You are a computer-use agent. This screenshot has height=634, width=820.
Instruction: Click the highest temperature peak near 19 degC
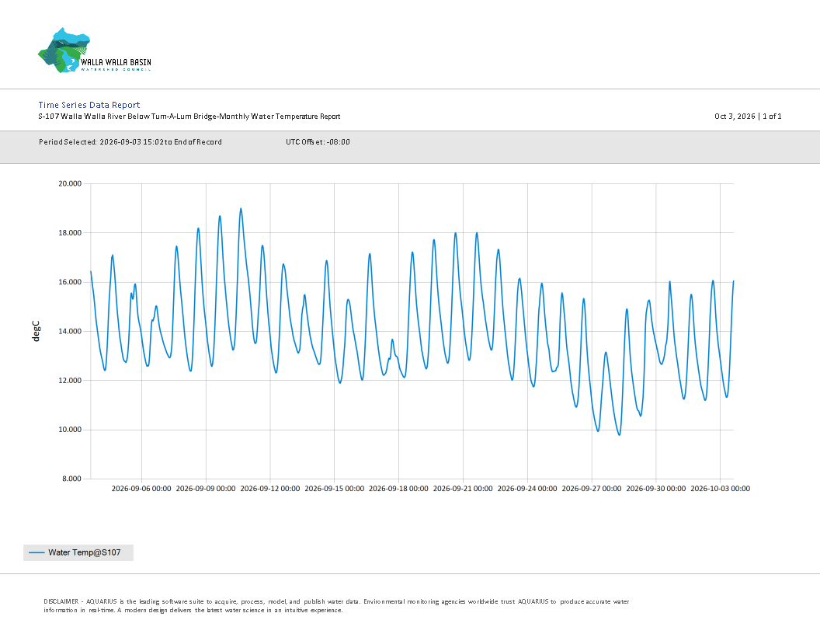[241, 209]
